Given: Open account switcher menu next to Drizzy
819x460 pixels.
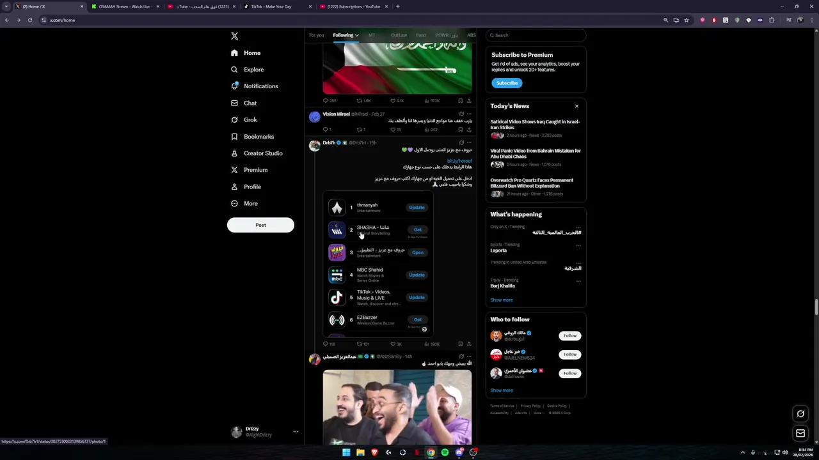Looking at the screenshot, I should [x=296, y=432].
